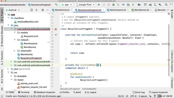
Task: Open RecyclerList.kt in project tree
Action: coord(29,36)
